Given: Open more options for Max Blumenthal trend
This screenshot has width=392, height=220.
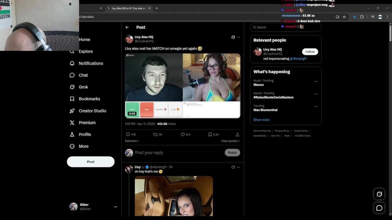Looking at the screenshot, I should pyautogui.click(x=316, y=107).
